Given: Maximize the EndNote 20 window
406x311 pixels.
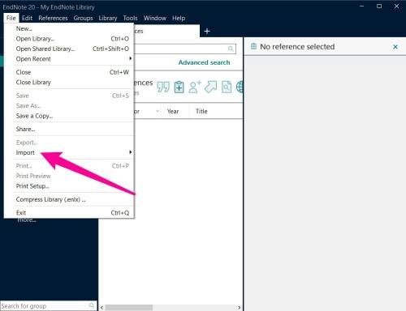Looking at the screenshot, I should click(x=379, y=6).
